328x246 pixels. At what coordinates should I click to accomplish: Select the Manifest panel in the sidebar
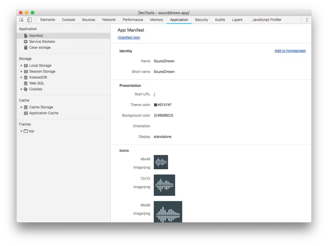click(x=37, y=35)
